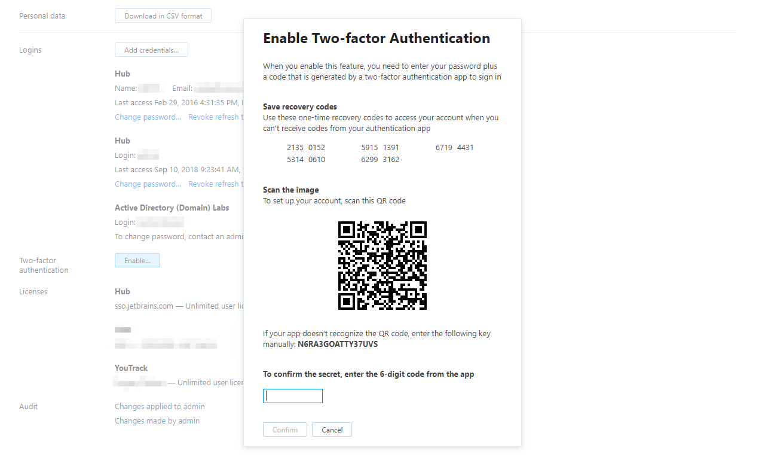Screen dimensions: 765x457
Task: Click the Logins section label
Action: [30, 50]
